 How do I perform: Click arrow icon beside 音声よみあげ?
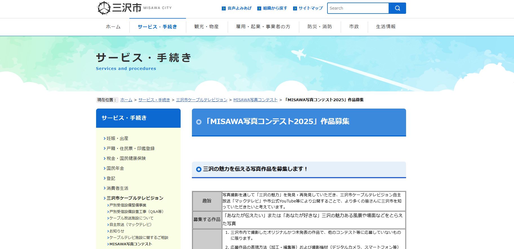pos(224,8)
